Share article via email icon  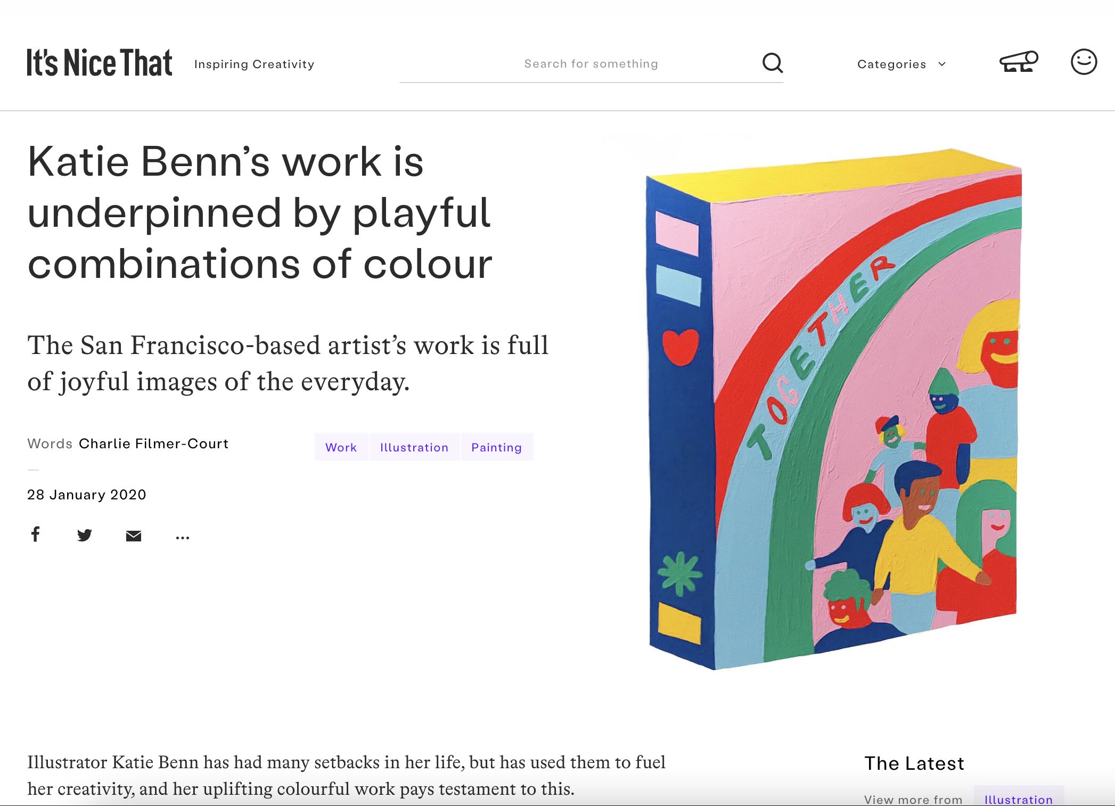pyautogui.click(x=133, y=536)
